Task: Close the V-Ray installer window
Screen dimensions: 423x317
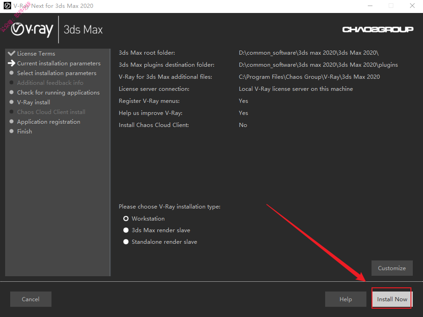Action: click(412, 6)
